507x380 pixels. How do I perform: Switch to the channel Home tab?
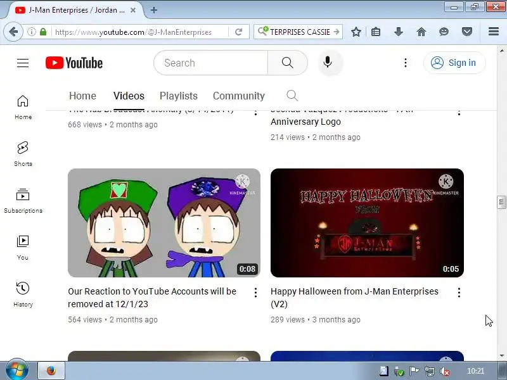[82, 96]
